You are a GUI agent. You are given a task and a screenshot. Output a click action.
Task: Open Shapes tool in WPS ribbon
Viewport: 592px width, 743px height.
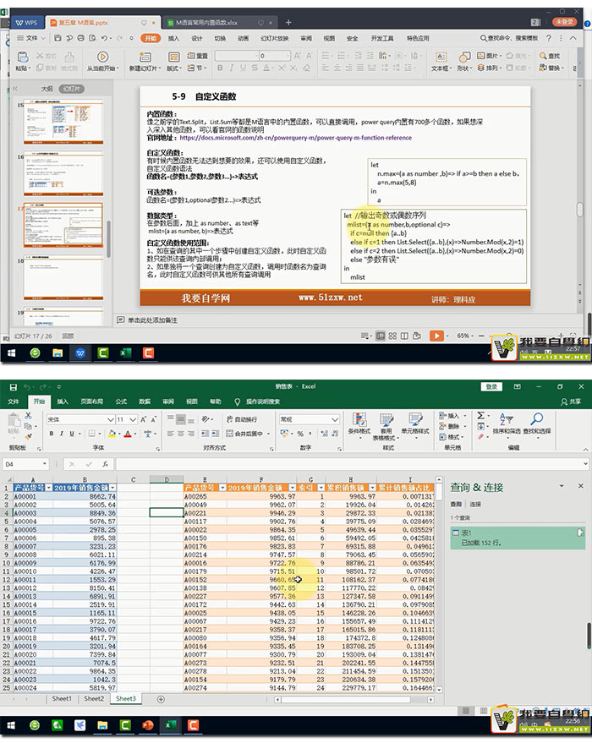464,57
